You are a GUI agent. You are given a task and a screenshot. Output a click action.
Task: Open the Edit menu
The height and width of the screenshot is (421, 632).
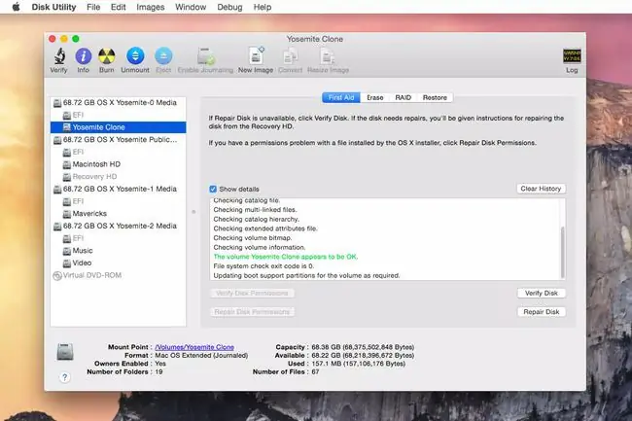tap(118, 7)
